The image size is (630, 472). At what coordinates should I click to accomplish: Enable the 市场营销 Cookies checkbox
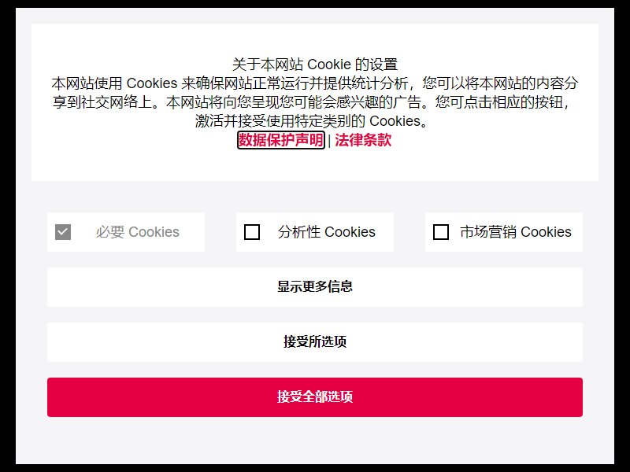click(x=441, y=232)
